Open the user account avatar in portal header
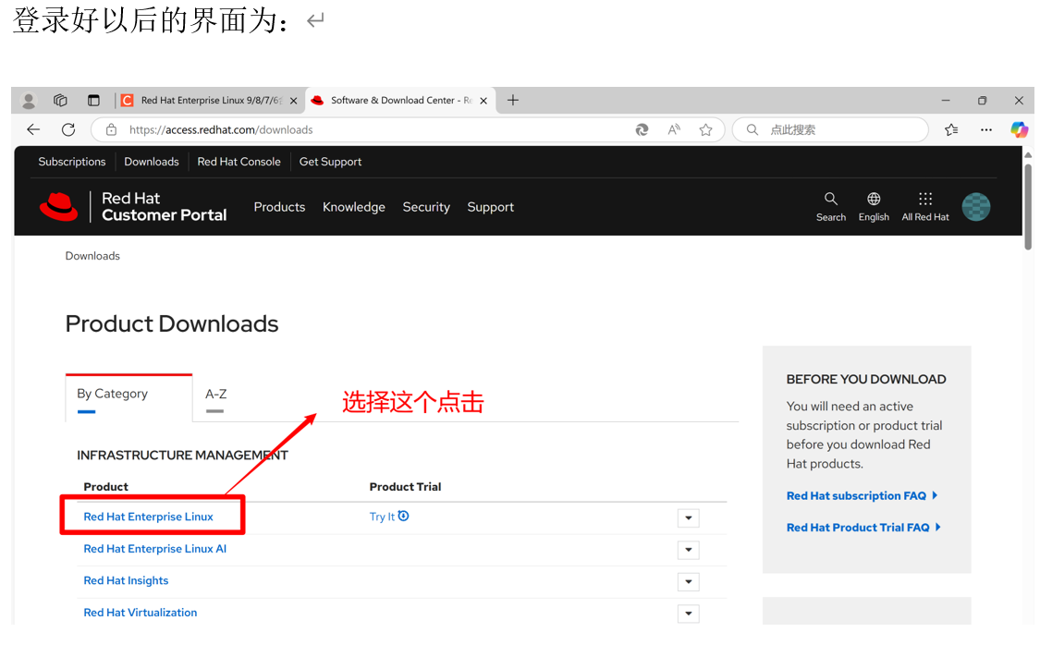The image size is (1040, 669). point(976,207)
